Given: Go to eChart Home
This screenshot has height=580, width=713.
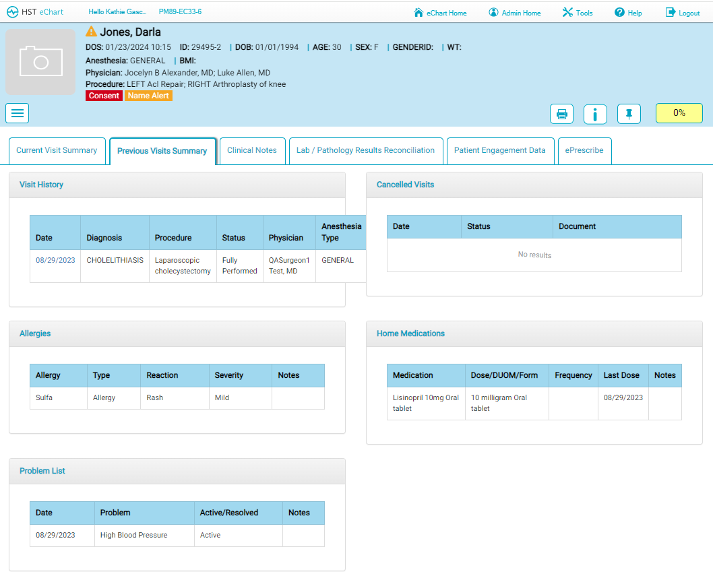Looking at the screenshot, I should tap(440, 13).
